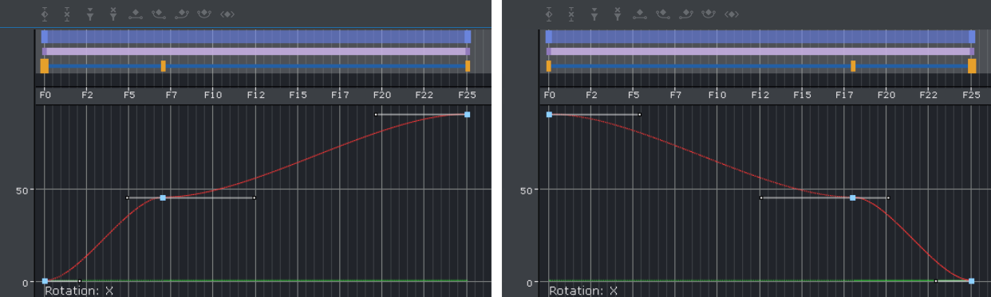The height and width of the screenshot is (297, 991).
Task: Click the bezier handle end near F5 on the falling curve
Action: [640, 115]
